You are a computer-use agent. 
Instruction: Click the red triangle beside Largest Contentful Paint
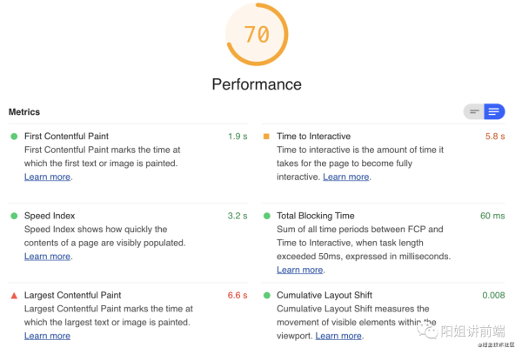click(x=14, y=296)
